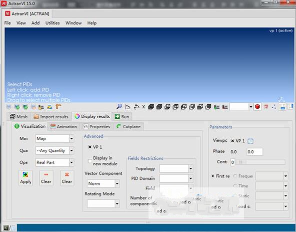Select the angle measurement tool icon
This screenshot has height=232, width=296.
[x=128, y=107]
